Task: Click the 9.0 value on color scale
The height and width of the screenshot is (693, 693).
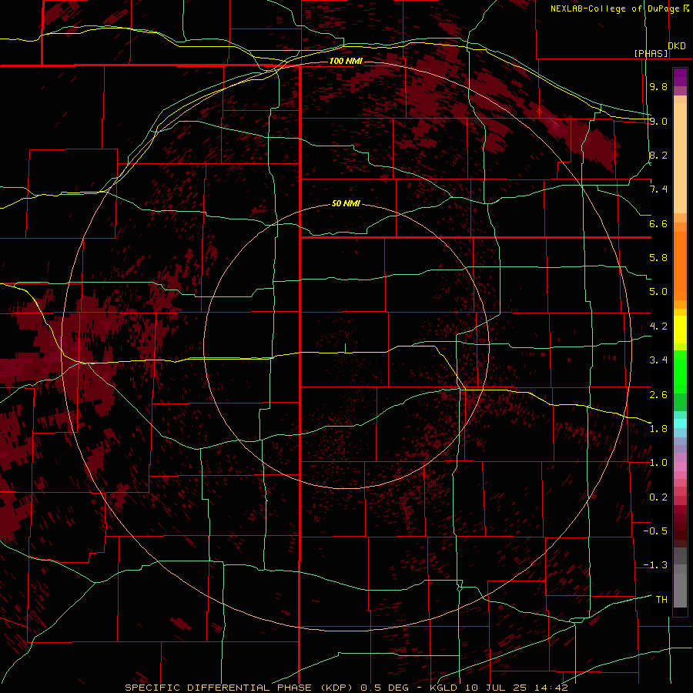Action: [x=658, y=121]
